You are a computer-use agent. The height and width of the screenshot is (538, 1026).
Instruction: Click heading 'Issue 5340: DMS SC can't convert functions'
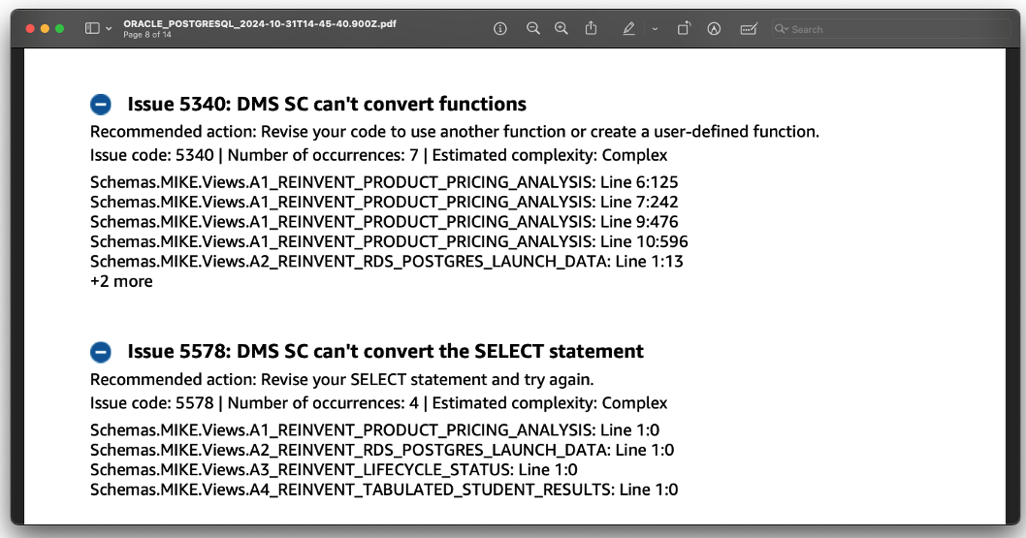tap(327, 104)
